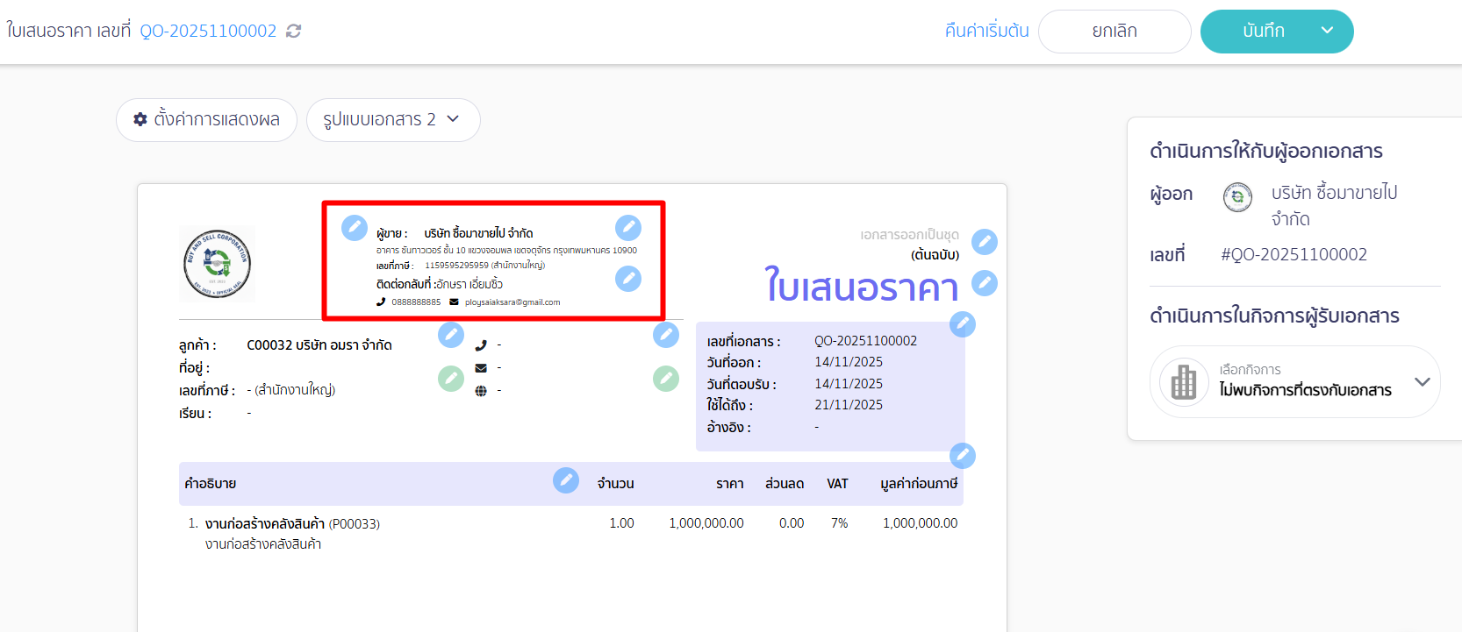Click the (ต้นฉบับ) original copy label
Screen dimensions: 1462x632
point(935,255)
